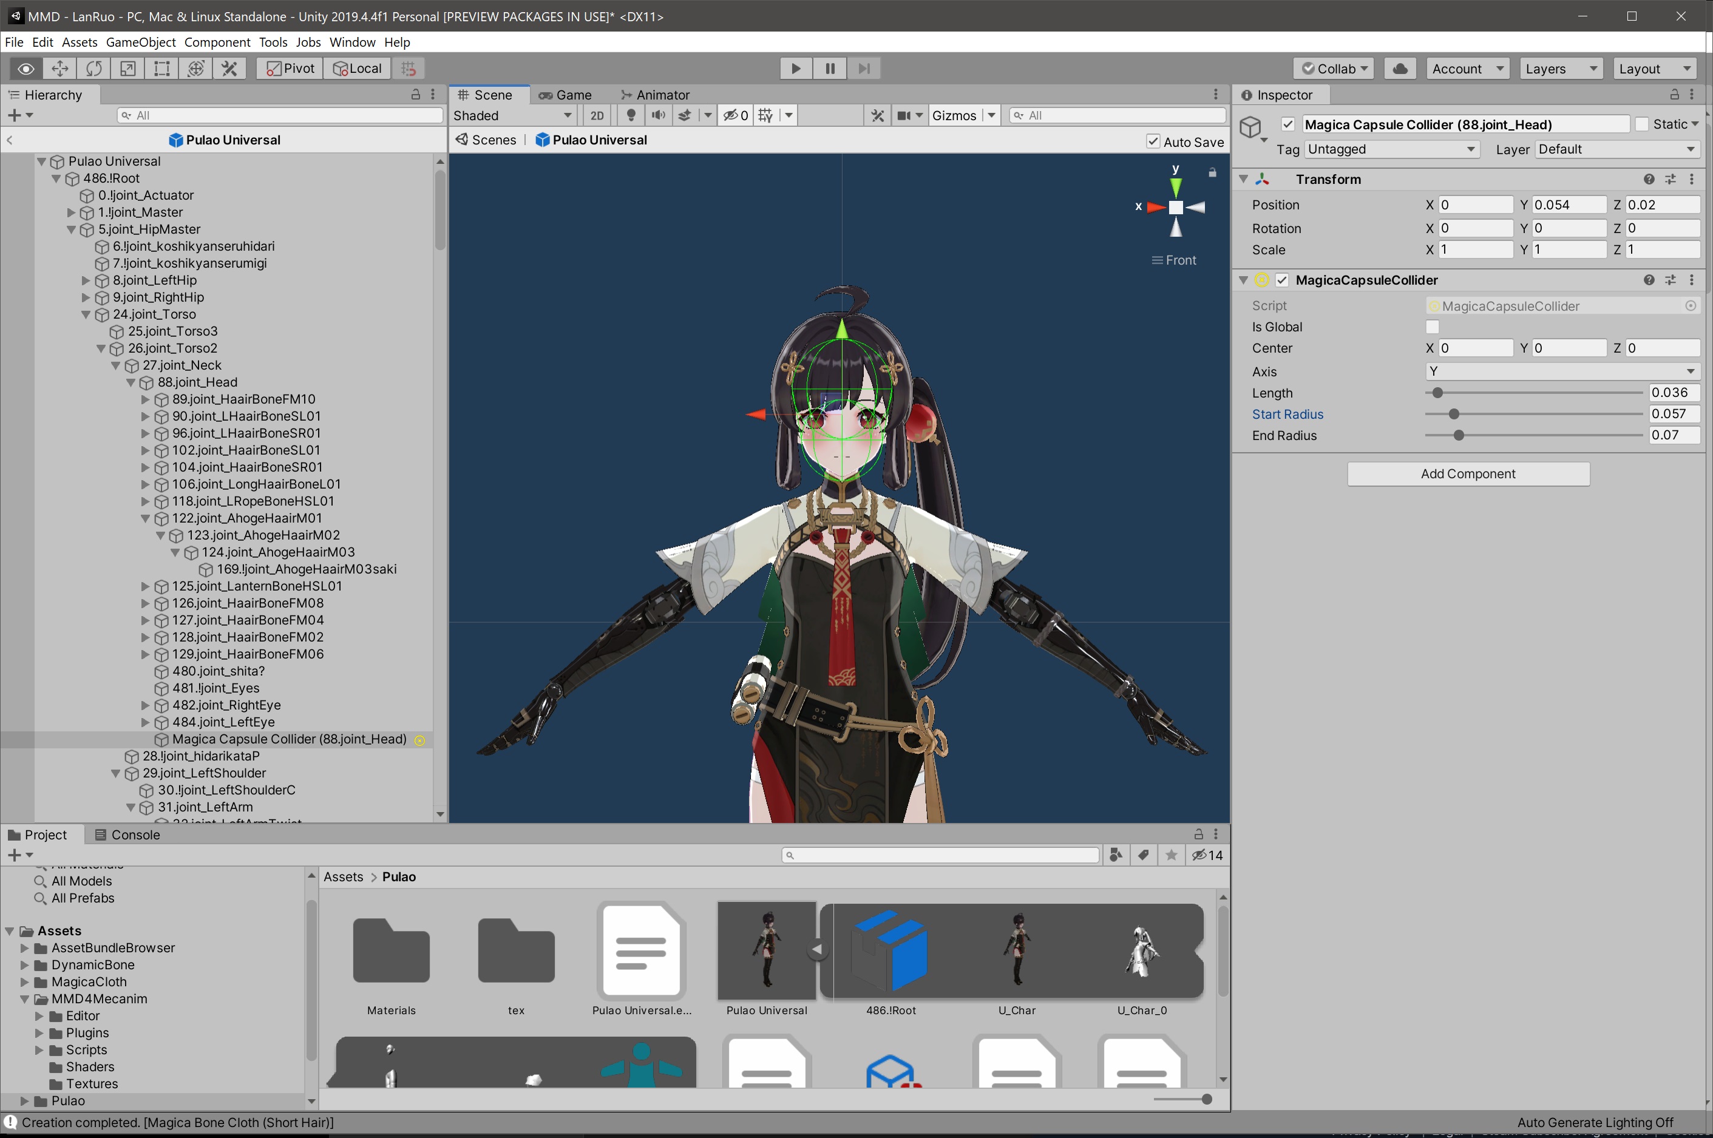Toggle the Pivot handle position button
Image resolution: width=1713 pixels, height=1138 pixels.
(290, 68)
